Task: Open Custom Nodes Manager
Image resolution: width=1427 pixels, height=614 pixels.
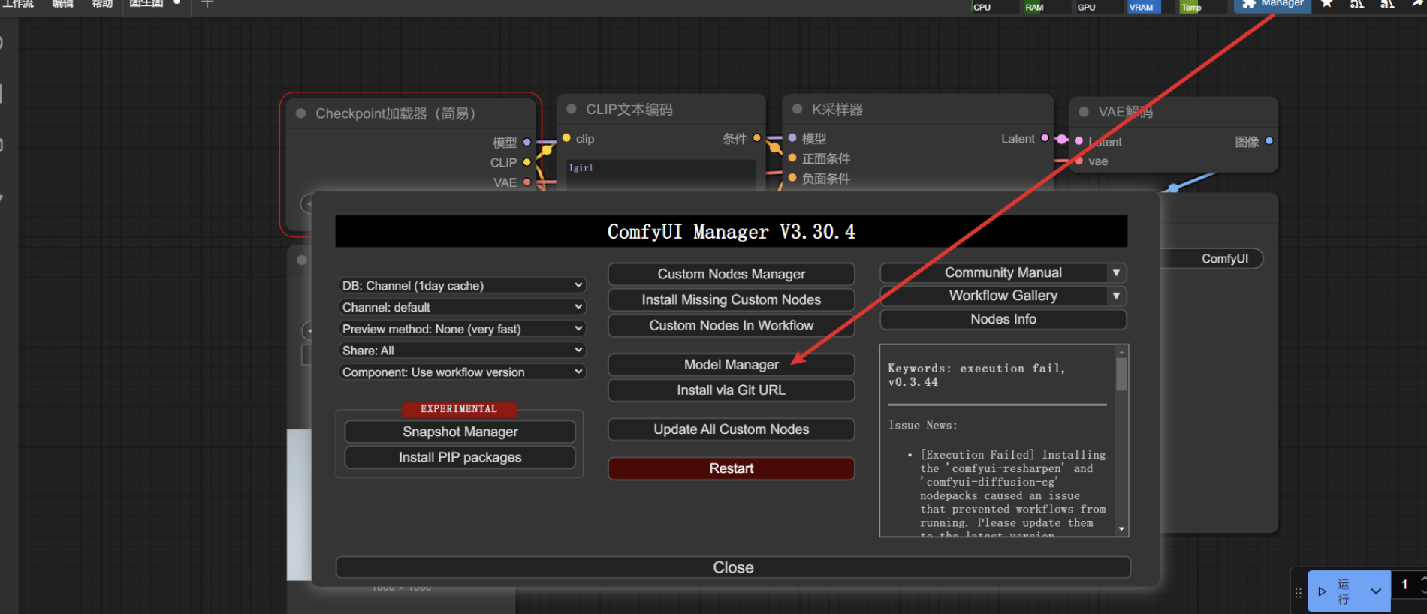Action: click(732, 274)
